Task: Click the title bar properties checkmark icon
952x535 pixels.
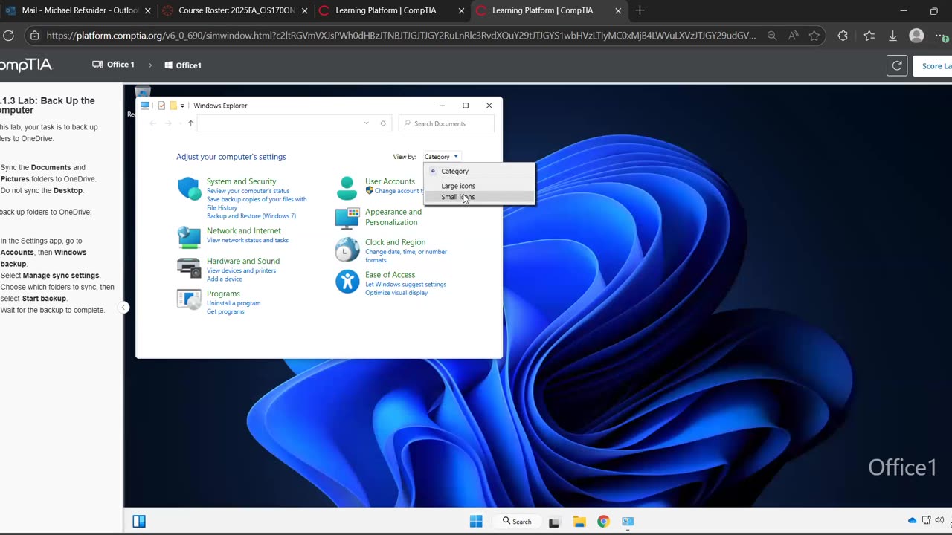Action: (x=161, y=106)
